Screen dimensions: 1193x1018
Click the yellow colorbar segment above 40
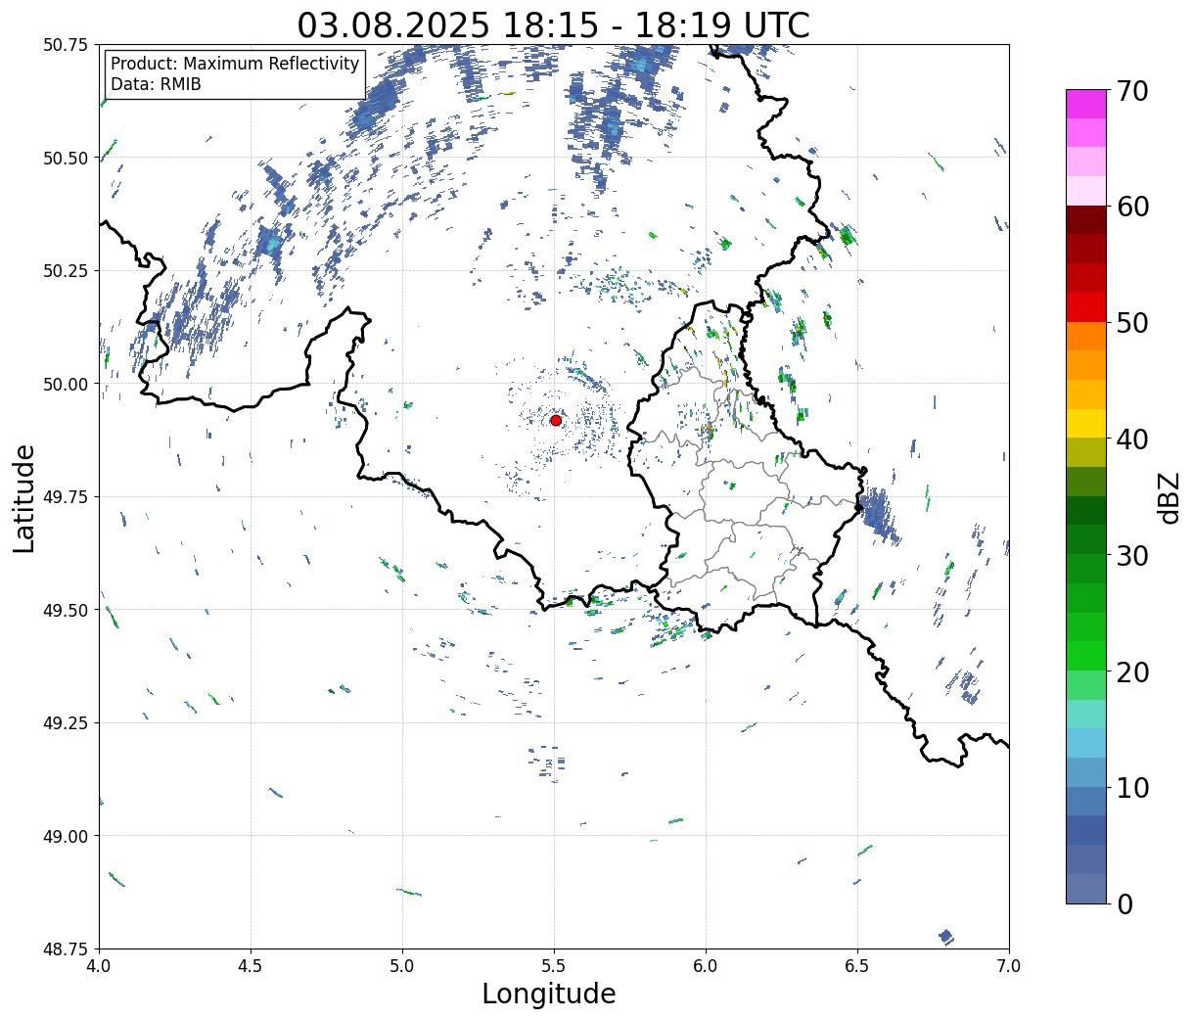tap(1085, 424)
